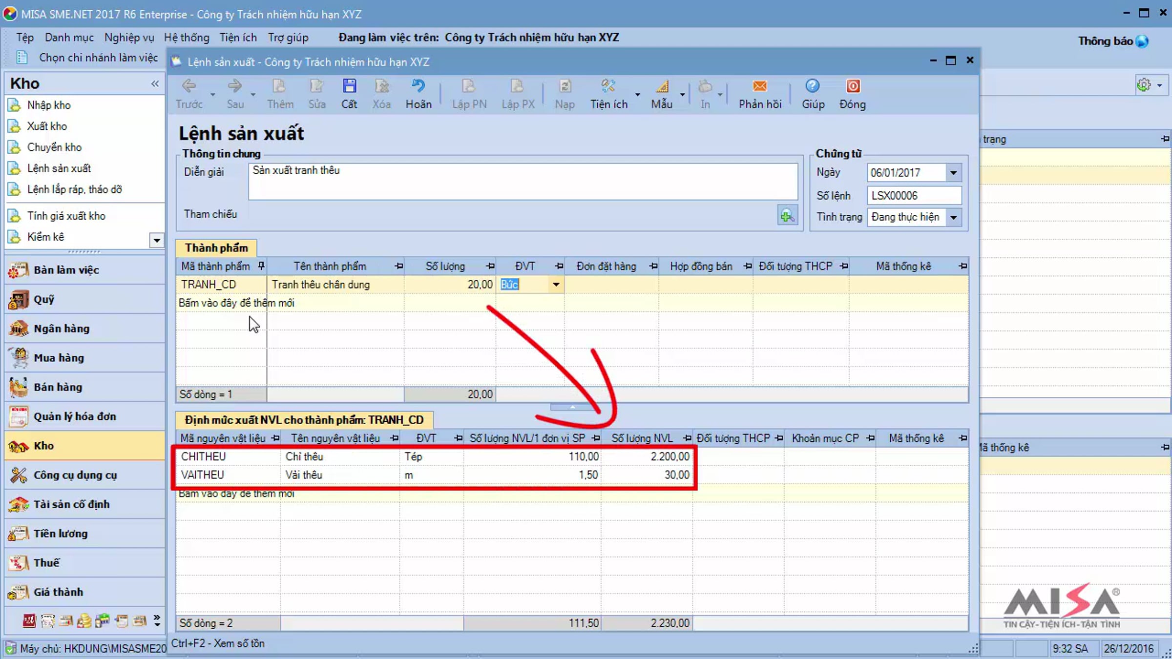This screenshot has width=1172, height=659.
Task: Show more sidebar module shortcuts chevron
Action: 157,620
